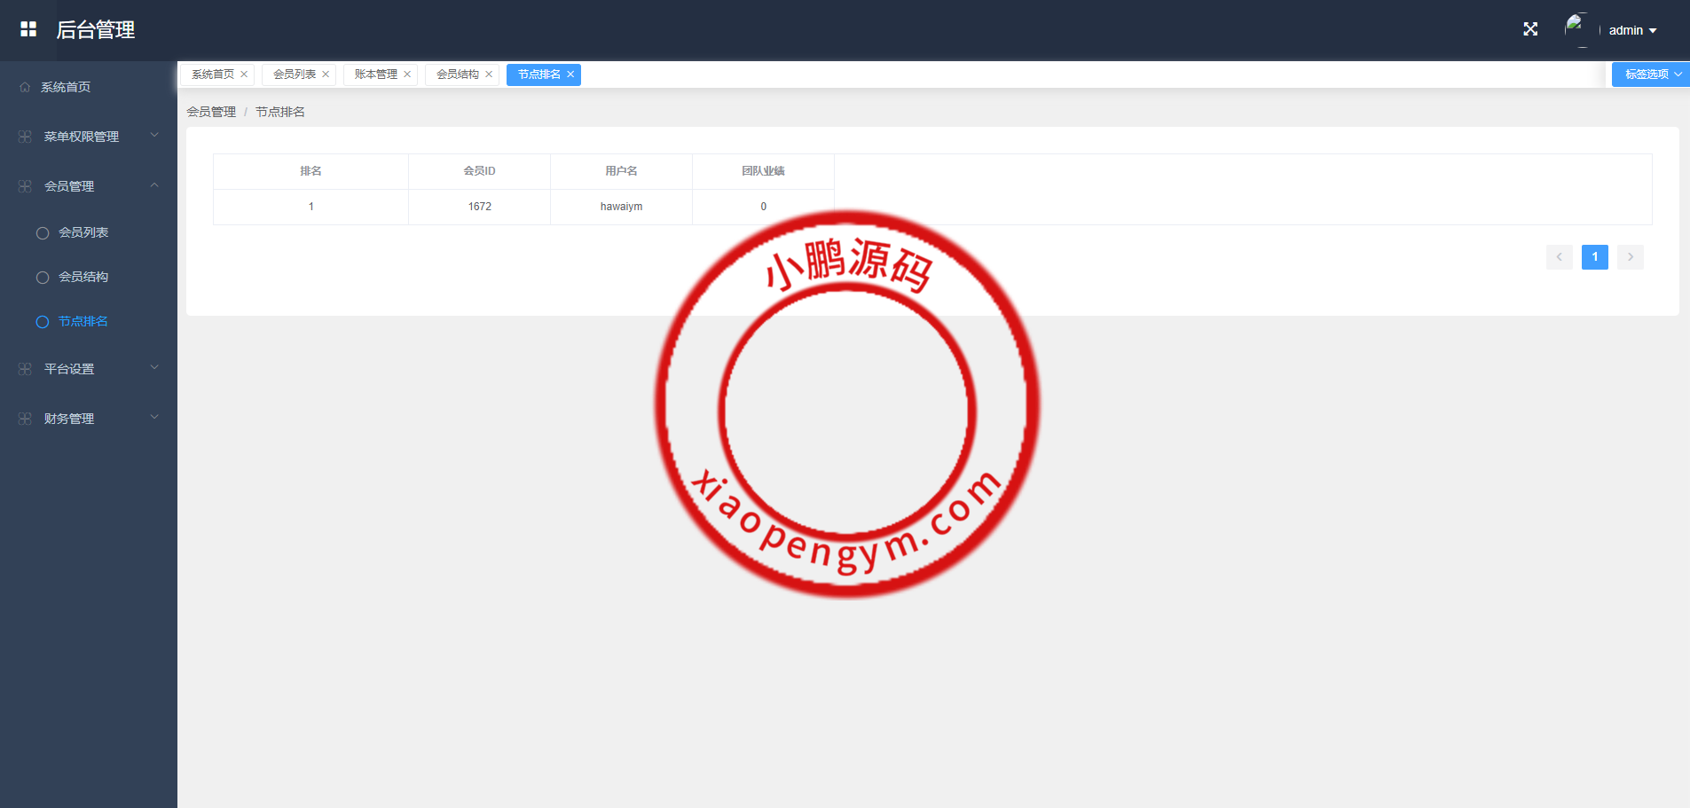
Task: Click the circle icon beside 会员结构
Action: 43,278
